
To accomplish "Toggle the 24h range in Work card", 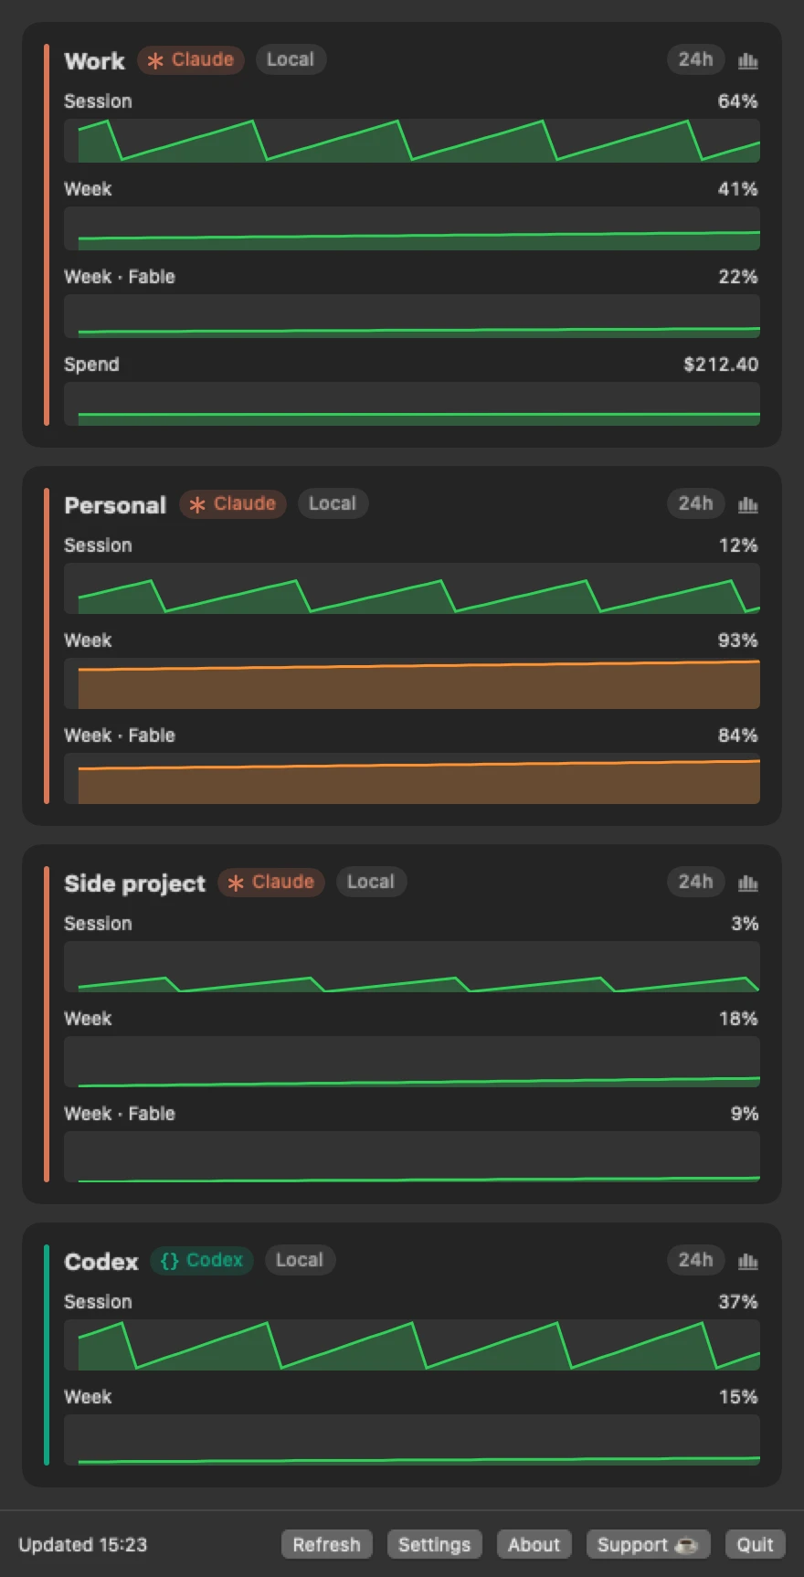I will tap(695, 59).
